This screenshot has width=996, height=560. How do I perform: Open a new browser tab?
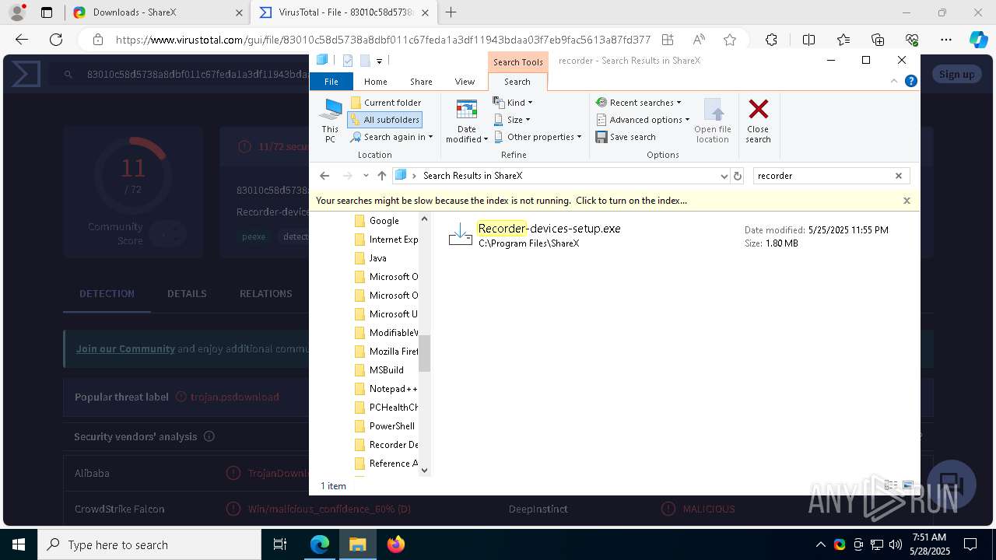tap(451, 12)
